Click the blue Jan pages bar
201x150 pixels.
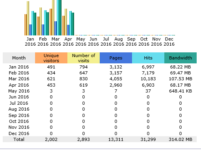point(30,30)
